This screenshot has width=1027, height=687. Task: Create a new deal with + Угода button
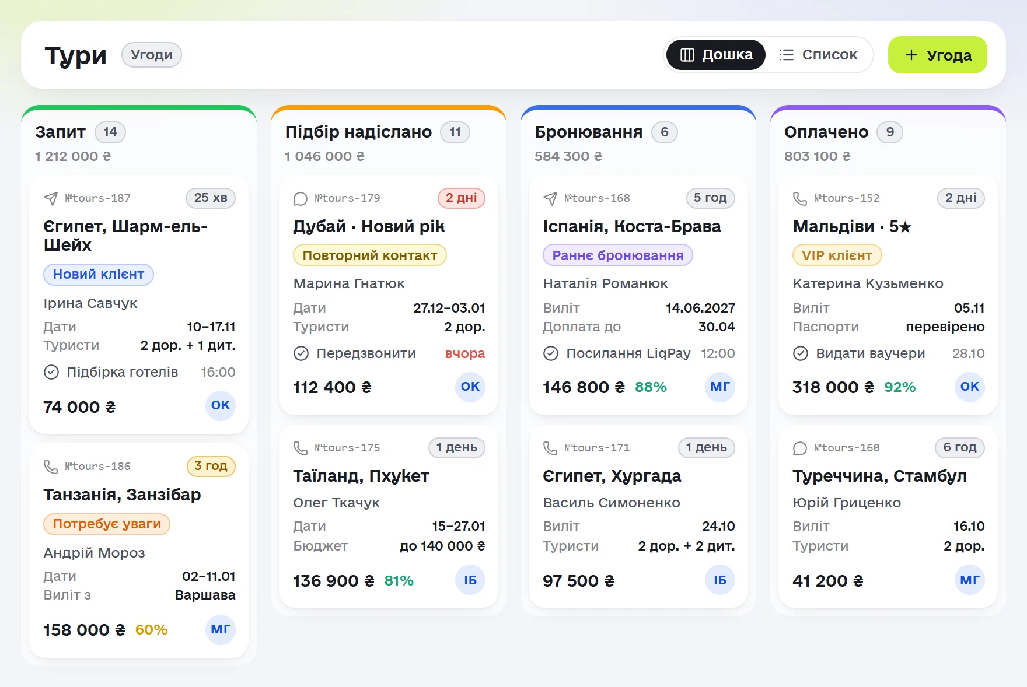(x=938, y=55)
